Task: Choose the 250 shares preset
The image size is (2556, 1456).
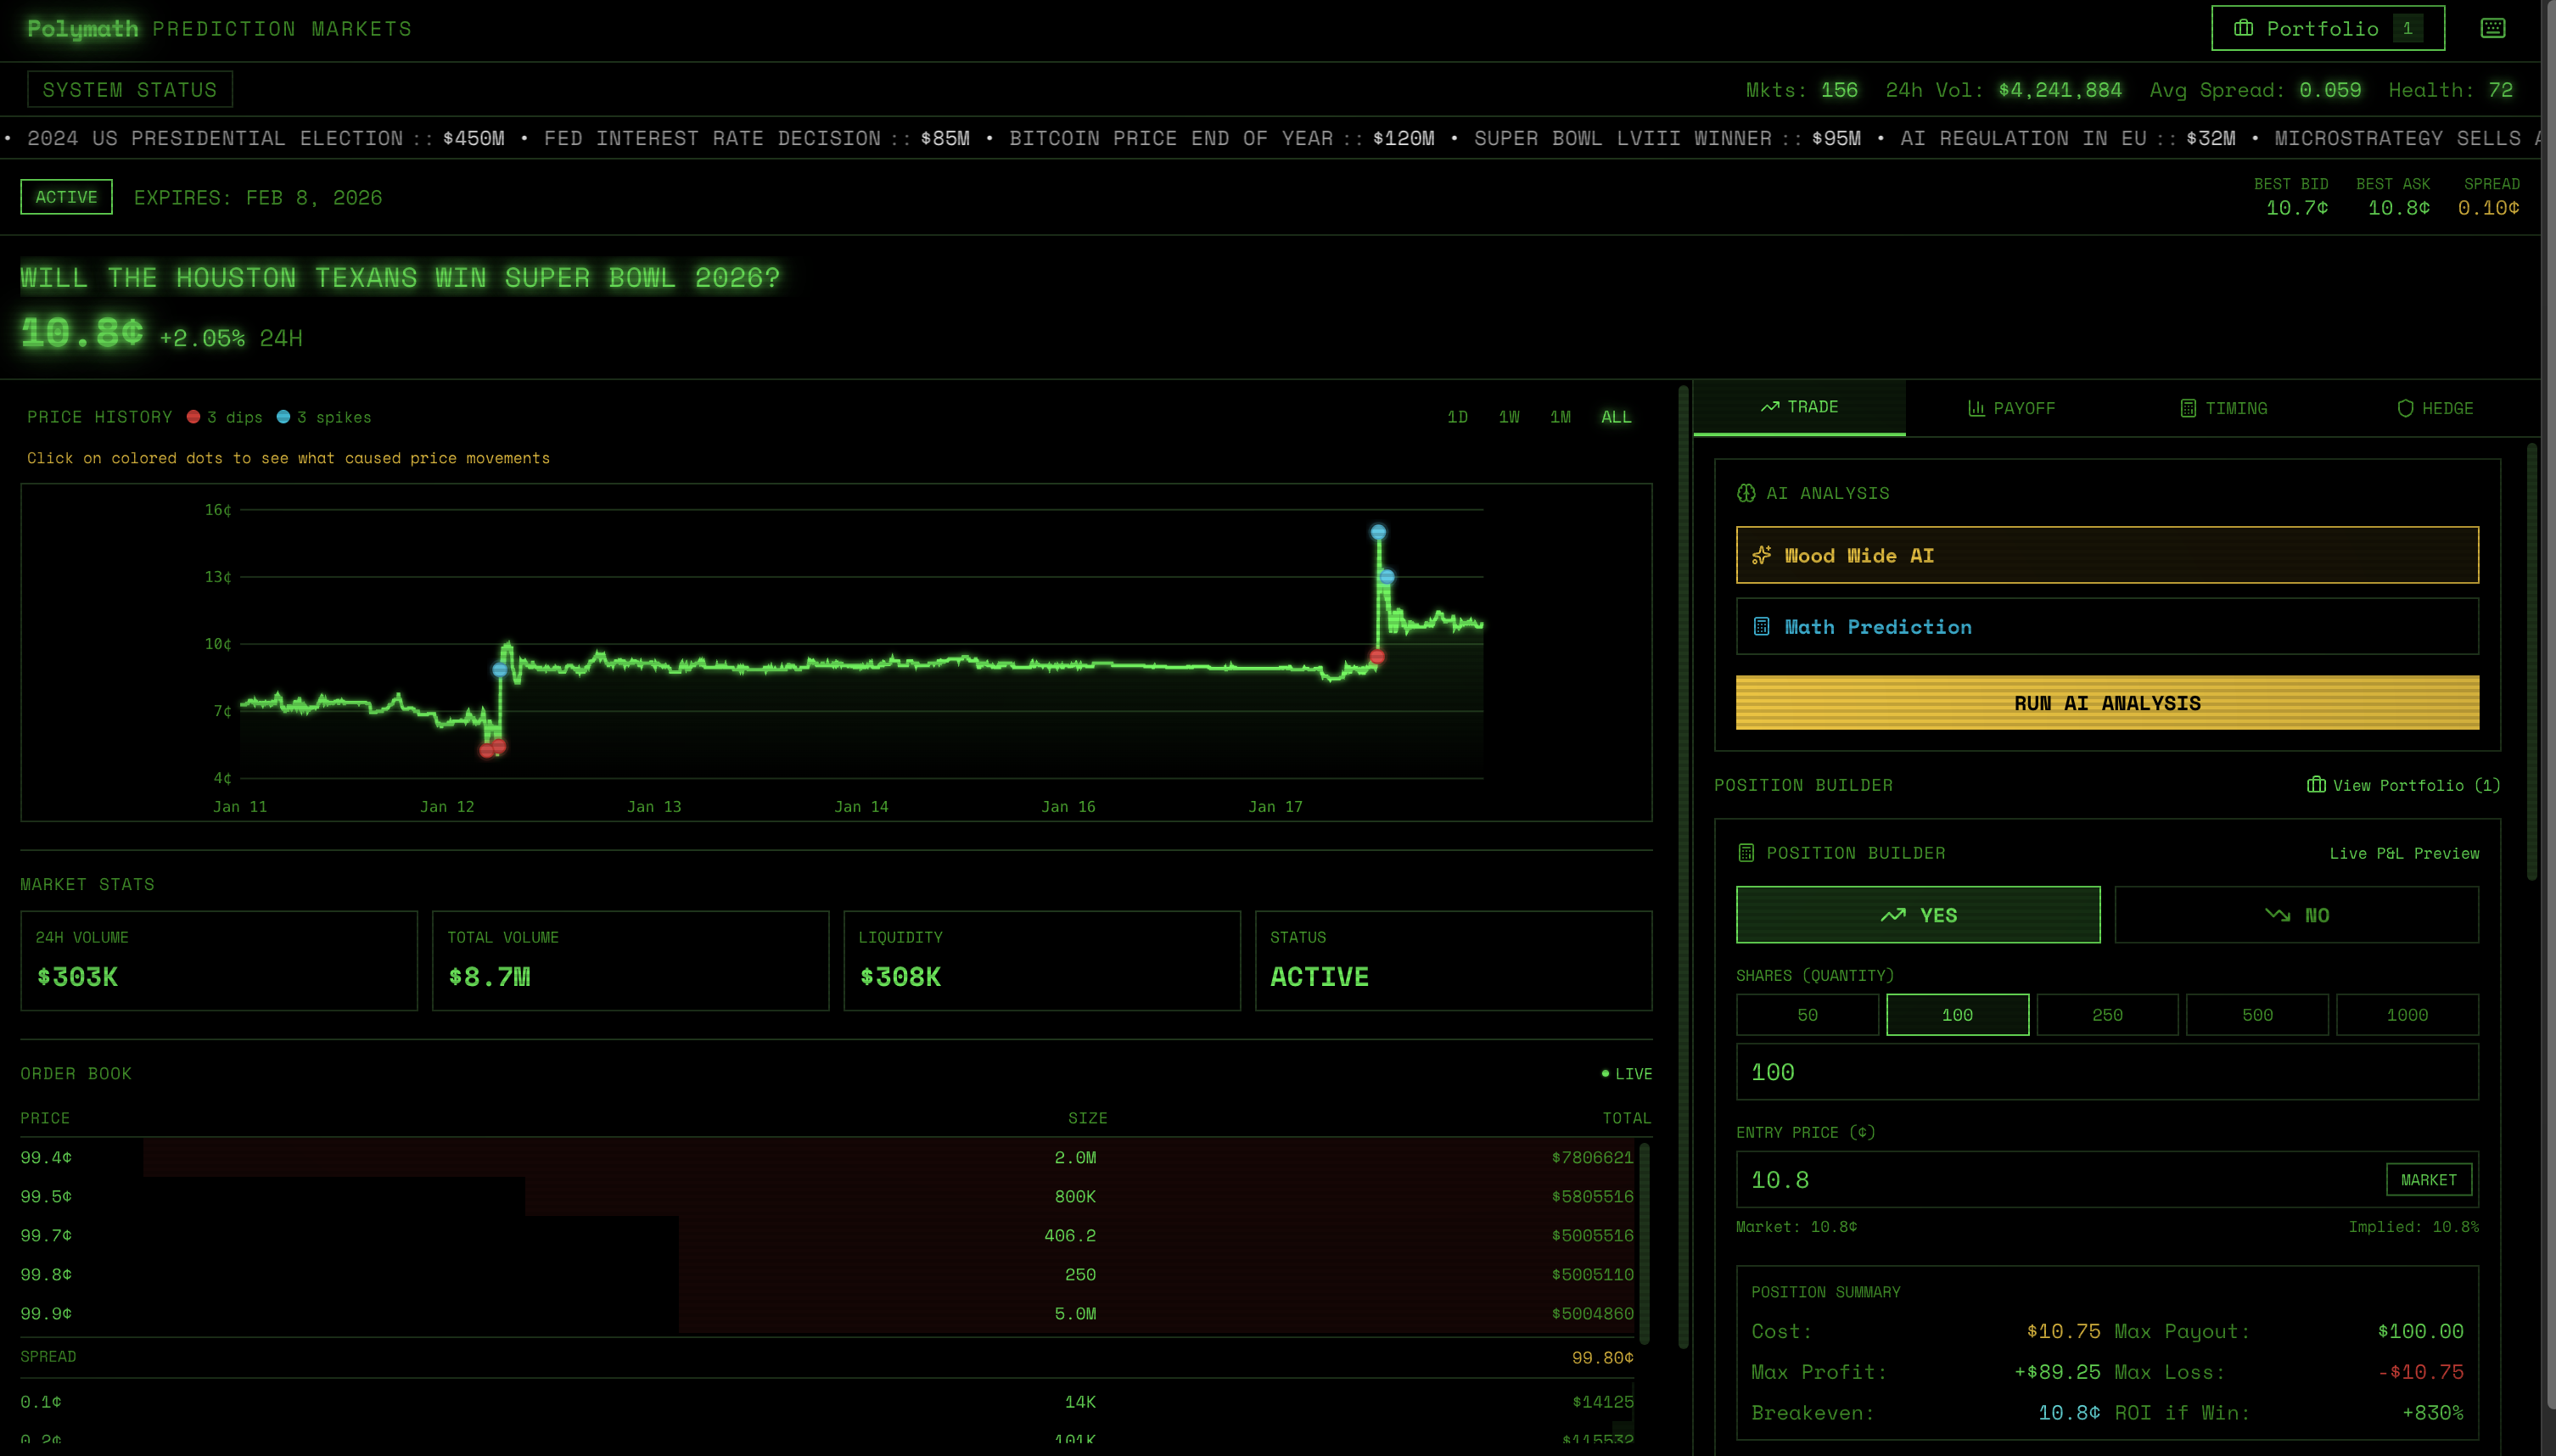Action: coord(2107,1015)
